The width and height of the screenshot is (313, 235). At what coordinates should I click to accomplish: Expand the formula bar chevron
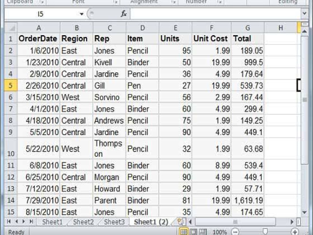[305, 13]
